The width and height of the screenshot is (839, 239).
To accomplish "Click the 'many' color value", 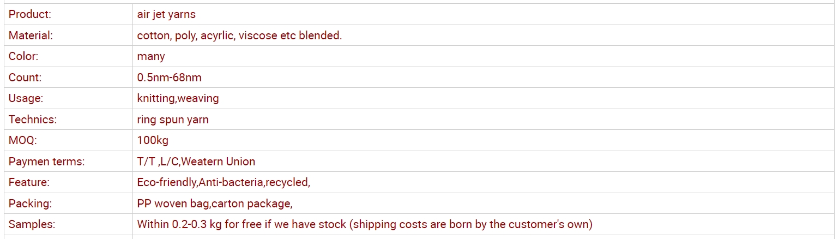I will (x=151, y=56).
